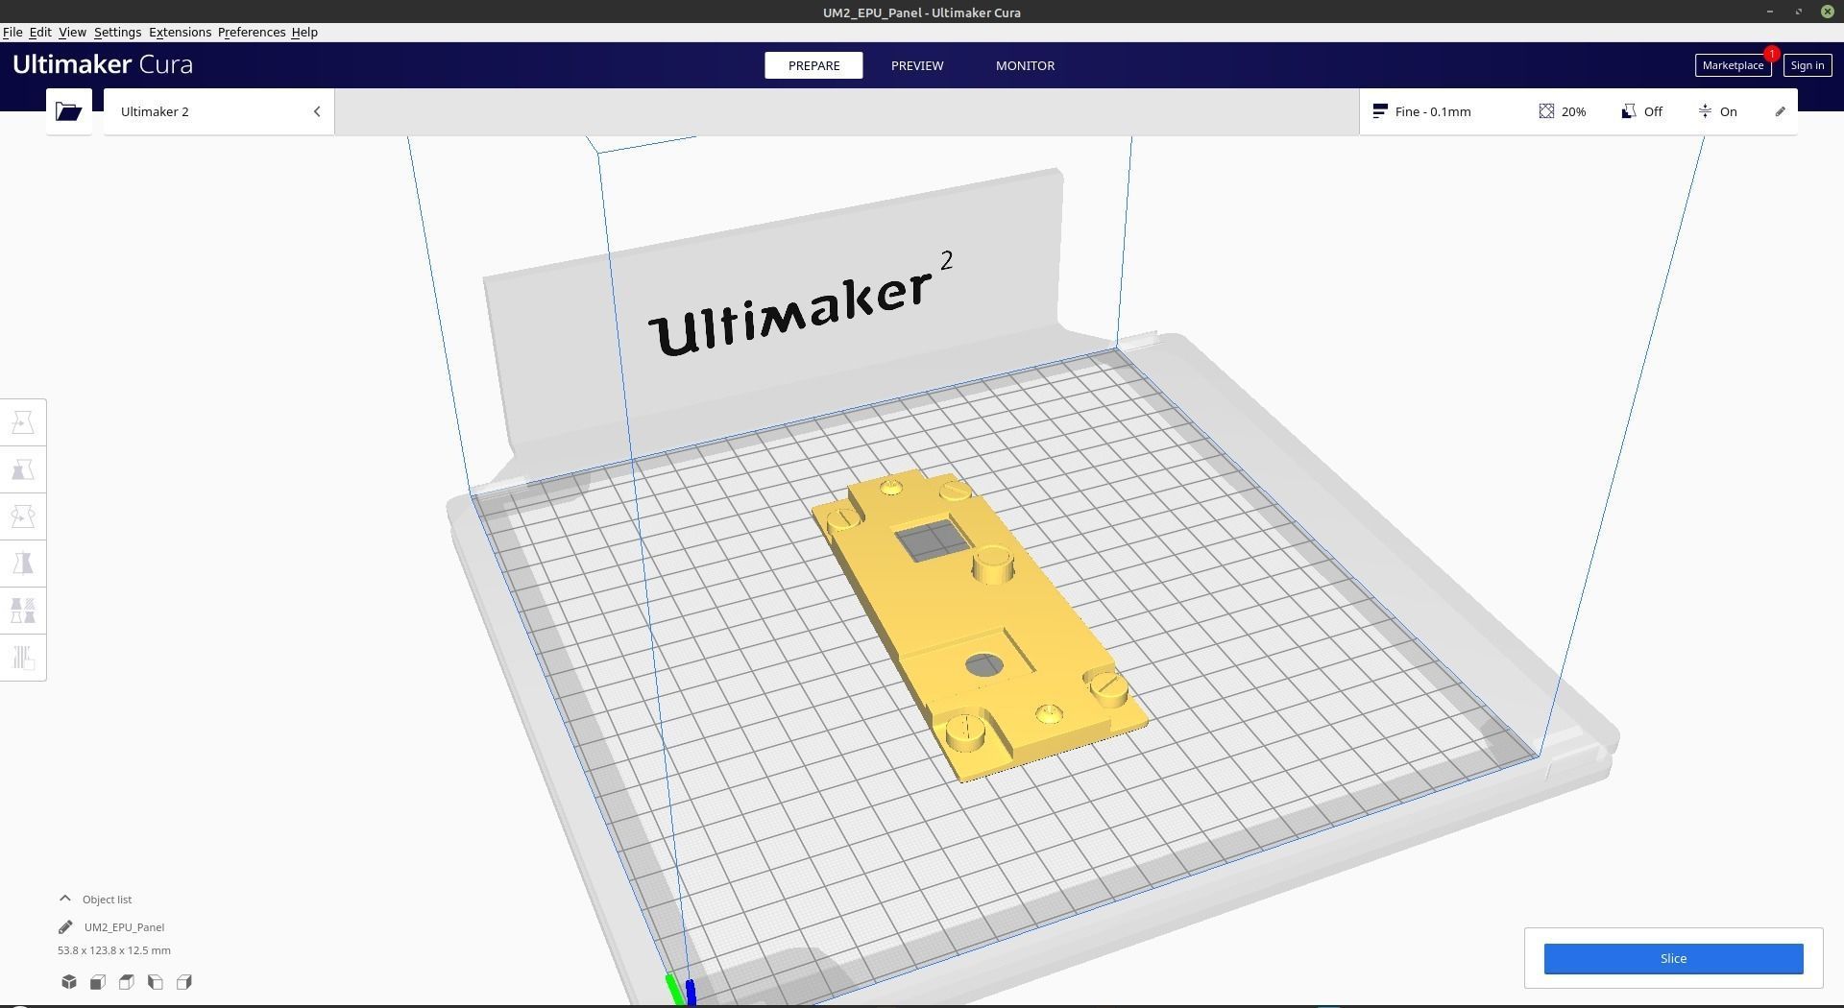Switch to the PREPARE stage tab

(813, 65)
